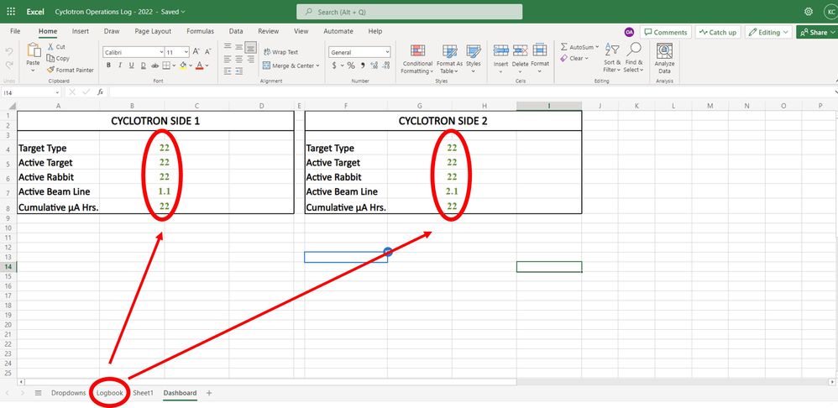Image resolution: width=838 pixels, height=408 pixels.
Task: Apply the red font color button
Action: coord(199,65)
